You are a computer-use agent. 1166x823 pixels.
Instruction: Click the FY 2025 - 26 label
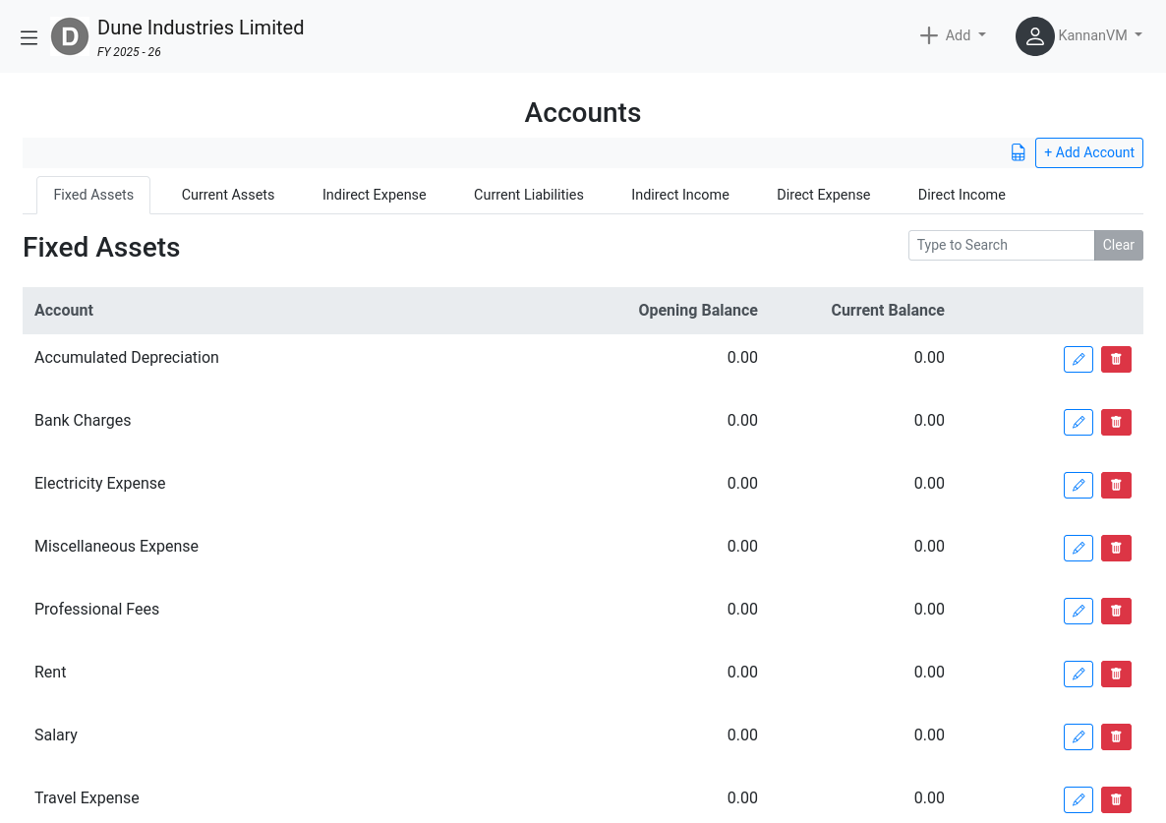130,52
